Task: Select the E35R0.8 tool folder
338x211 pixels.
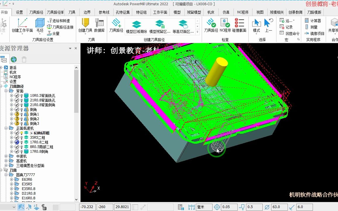Action: coord(28,189)
